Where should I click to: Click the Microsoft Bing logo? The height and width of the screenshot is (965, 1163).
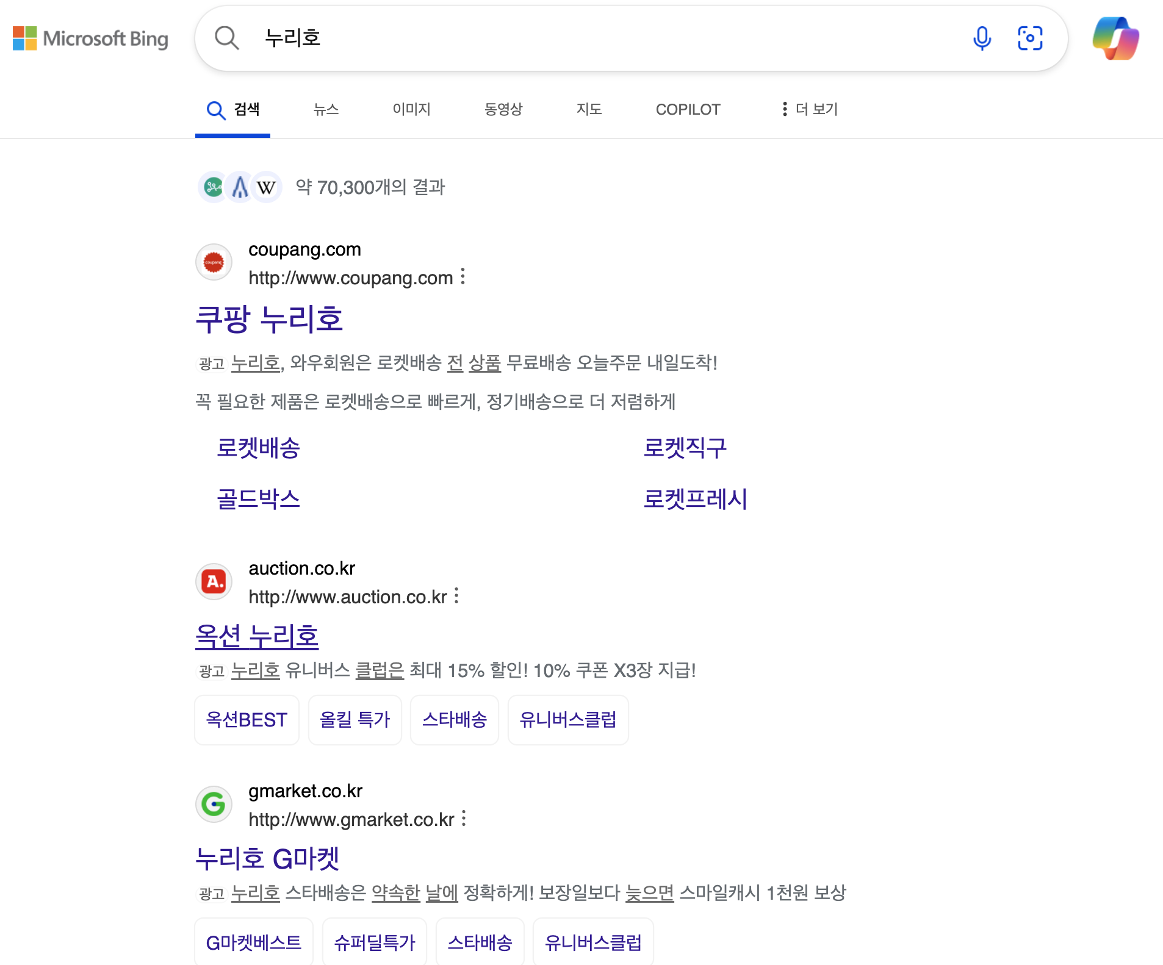90,38
